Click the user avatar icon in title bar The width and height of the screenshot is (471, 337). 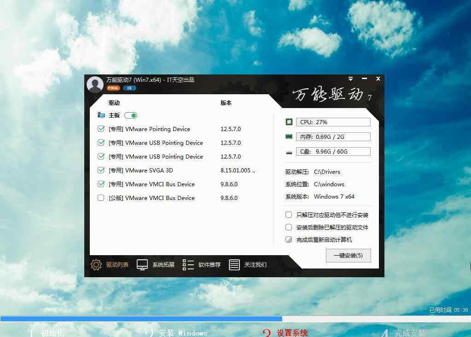pos(95,84)
